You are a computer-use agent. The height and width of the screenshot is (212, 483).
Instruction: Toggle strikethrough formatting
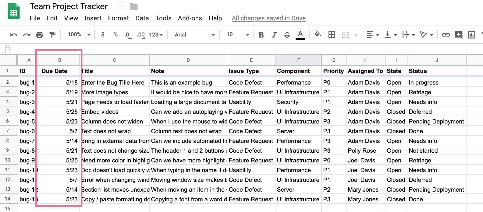point(287,35)
